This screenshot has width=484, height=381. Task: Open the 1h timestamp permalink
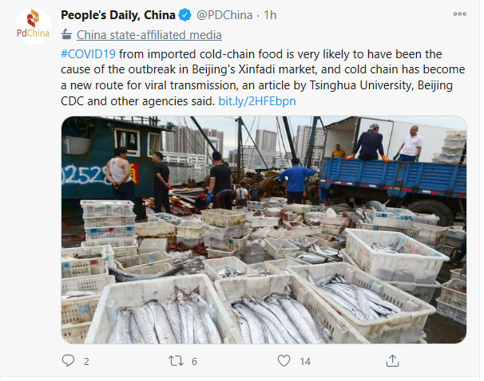click(270, 15)
